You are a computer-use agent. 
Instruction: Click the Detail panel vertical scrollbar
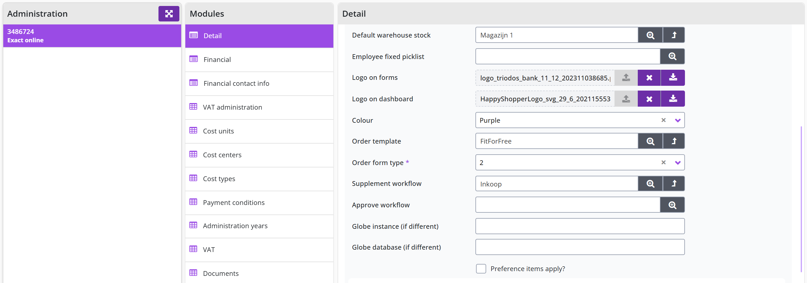coord(801,199)
